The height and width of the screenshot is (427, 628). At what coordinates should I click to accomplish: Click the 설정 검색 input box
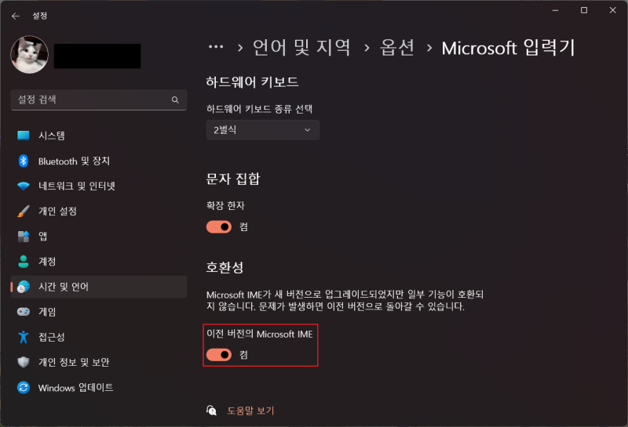tap(99, 100)
